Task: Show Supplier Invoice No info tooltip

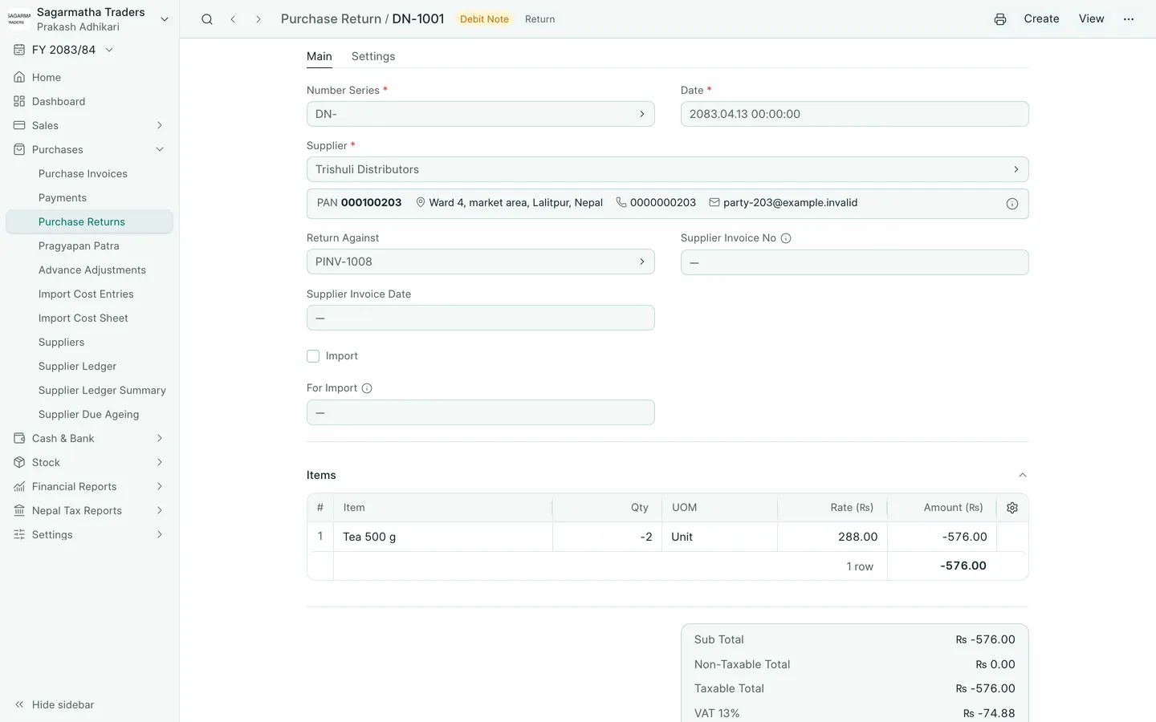Action: click(x=786, y=238)
